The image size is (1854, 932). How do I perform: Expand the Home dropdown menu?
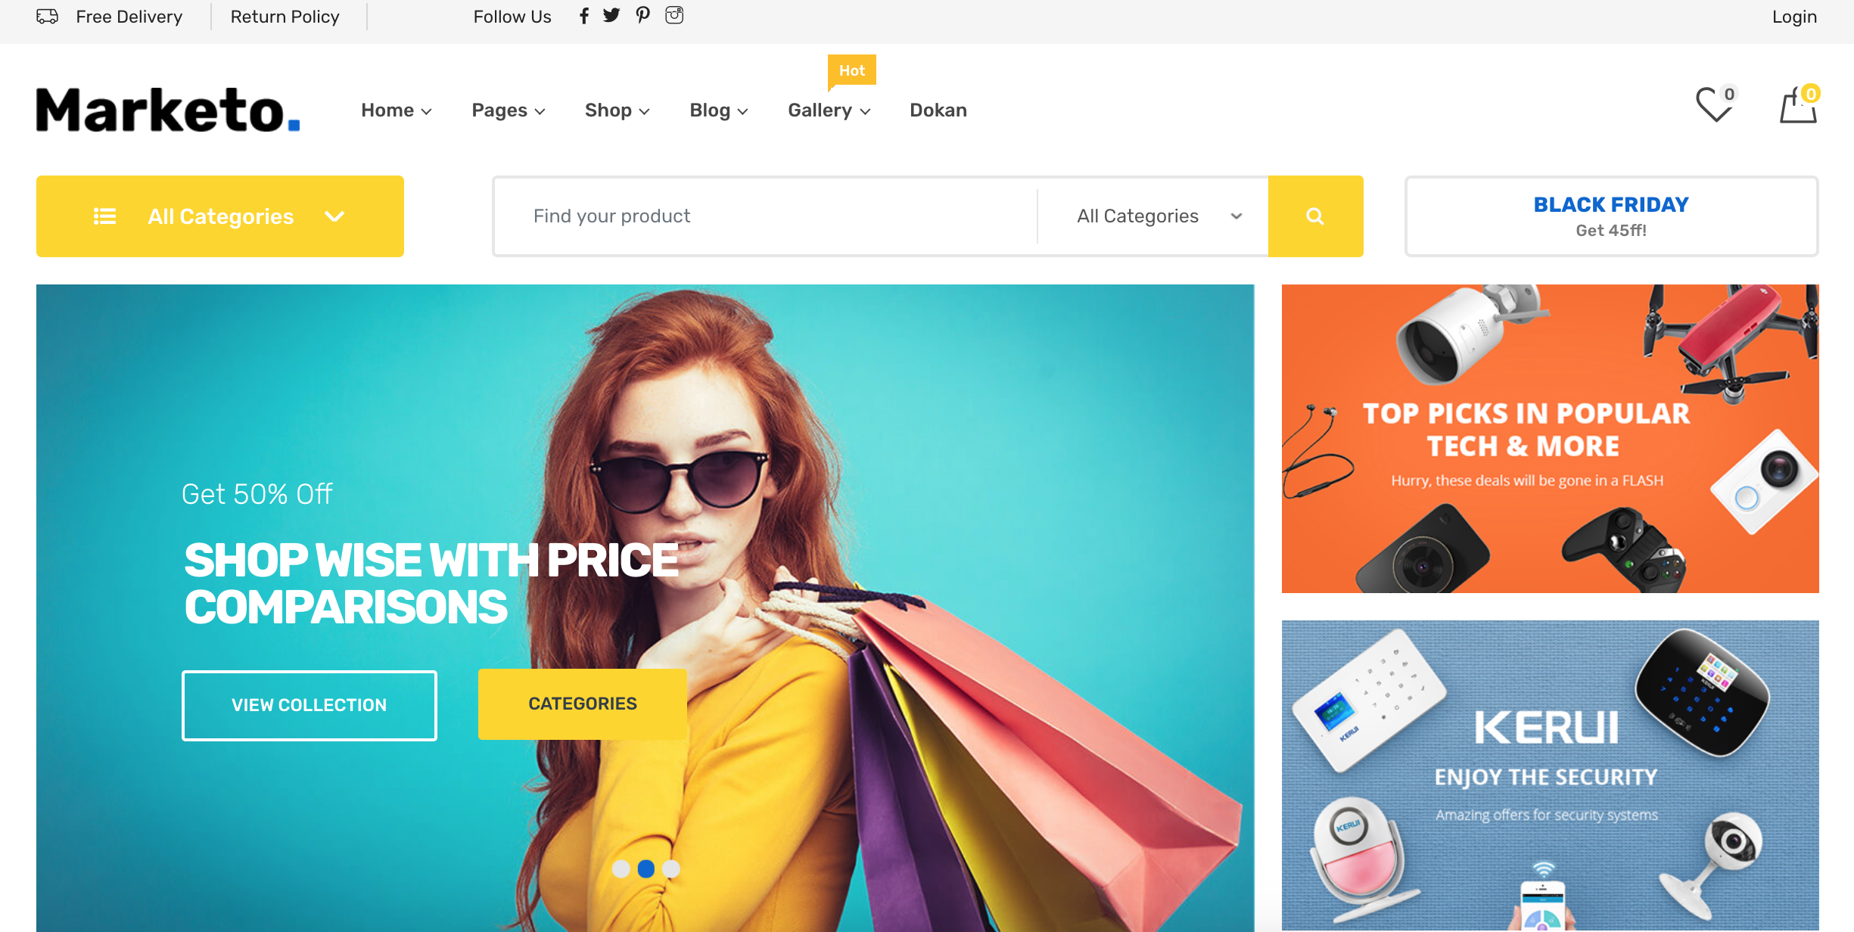click(396, 110)
